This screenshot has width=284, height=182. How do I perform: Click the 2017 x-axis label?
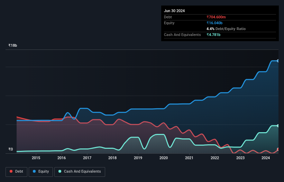(x=87, y=158)
